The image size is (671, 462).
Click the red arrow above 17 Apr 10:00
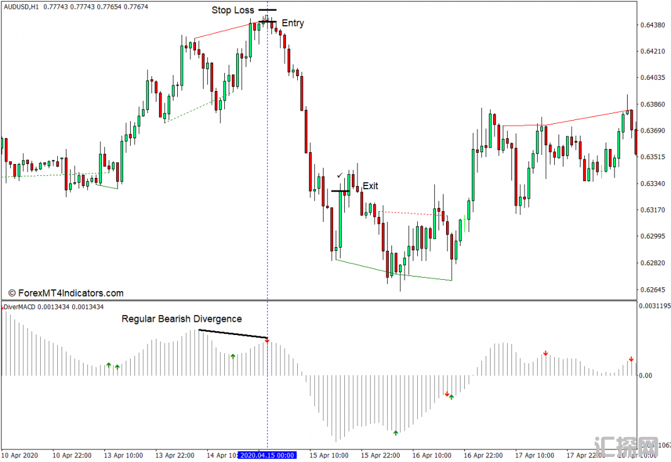(x=545, y=353)
